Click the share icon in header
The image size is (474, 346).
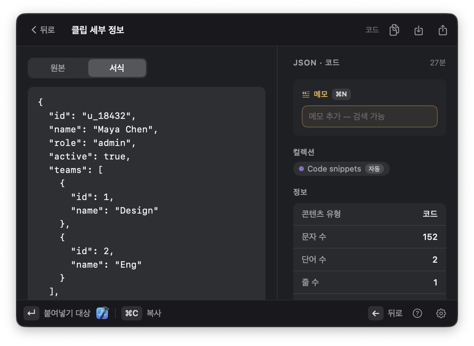tap(443, 30)
